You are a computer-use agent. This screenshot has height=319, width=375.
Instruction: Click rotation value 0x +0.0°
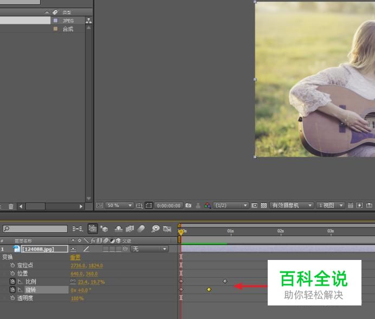[x=81, y=290]
